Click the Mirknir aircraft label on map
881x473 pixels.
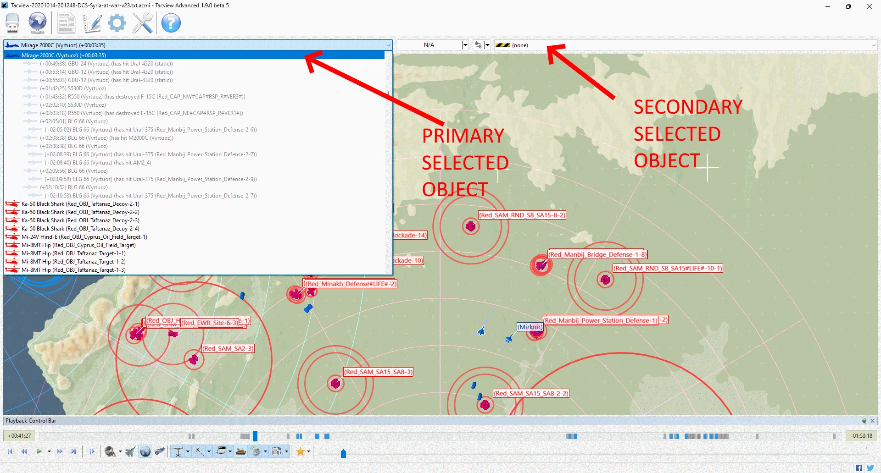point(530,327)
